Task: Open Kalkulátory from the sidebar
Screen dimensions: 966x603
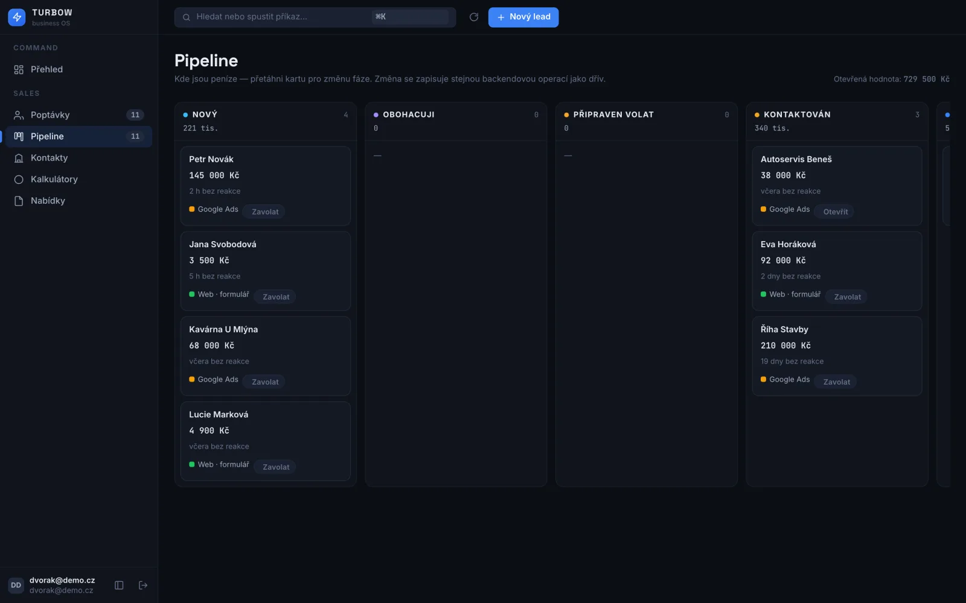Action: pyautogui.click(x=78, y=179)
